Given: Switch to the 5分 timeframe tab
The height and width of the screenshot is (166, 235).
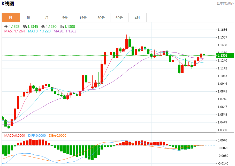Looking at the screenshot, I should [65, 18].
